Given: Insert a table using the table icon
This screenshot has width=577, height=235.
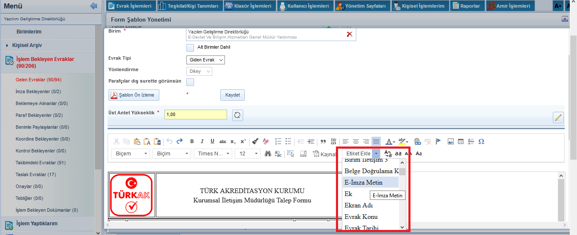Looking at the screenshot, I should coord(460,141).
